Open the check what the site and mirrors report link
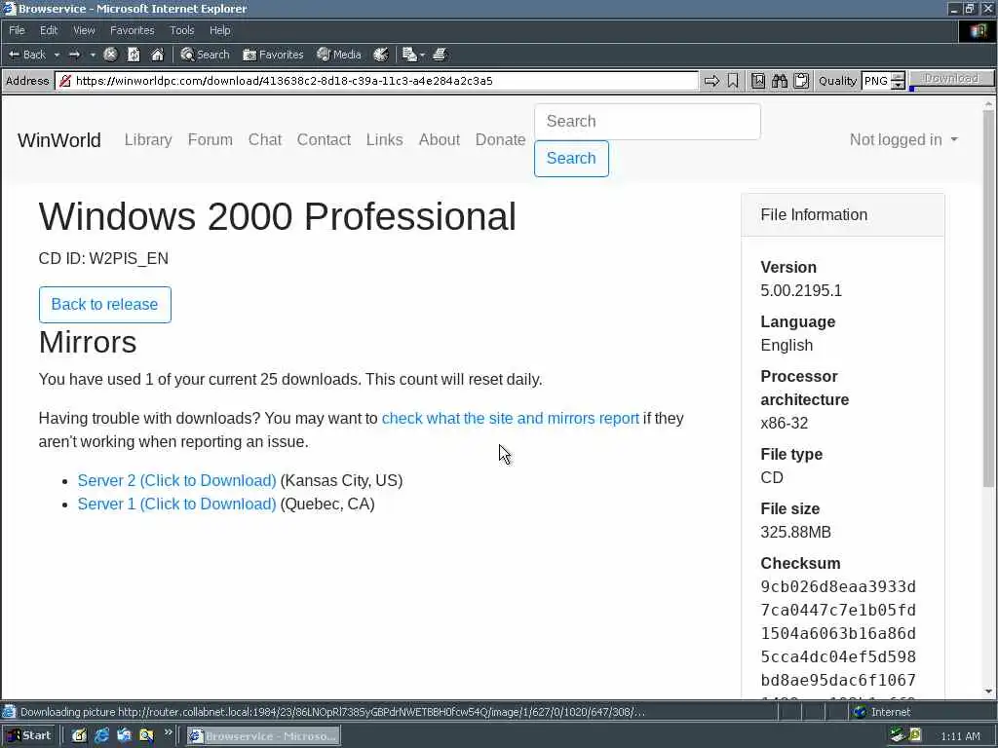This screenshot has width=998, height=748. (x=511, y=419)
